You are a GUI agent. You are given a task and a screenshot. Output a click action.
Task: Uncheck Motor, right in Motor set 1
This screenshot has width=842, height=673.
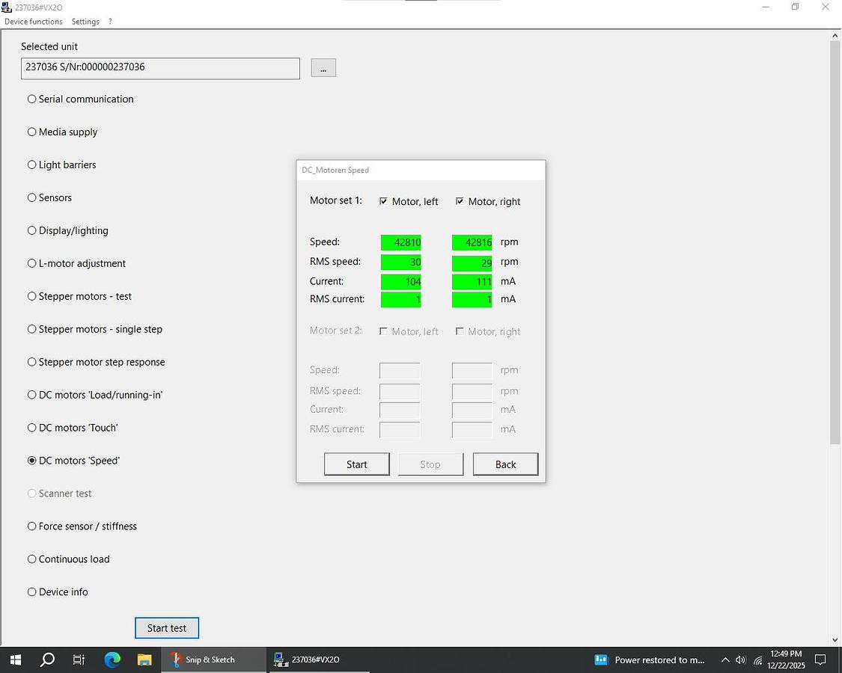click(460, 201)
